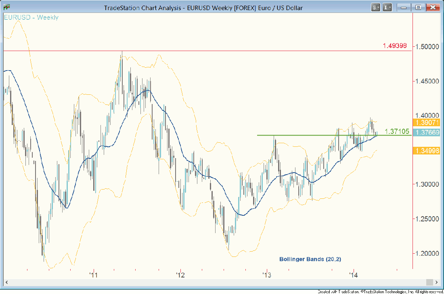Minimize the Chart Analysis window
The image size is (444, 294).
[404, 7]
